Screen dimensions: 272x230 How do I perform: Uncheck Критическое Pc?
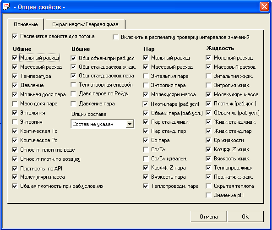click(x=15, y=140)
